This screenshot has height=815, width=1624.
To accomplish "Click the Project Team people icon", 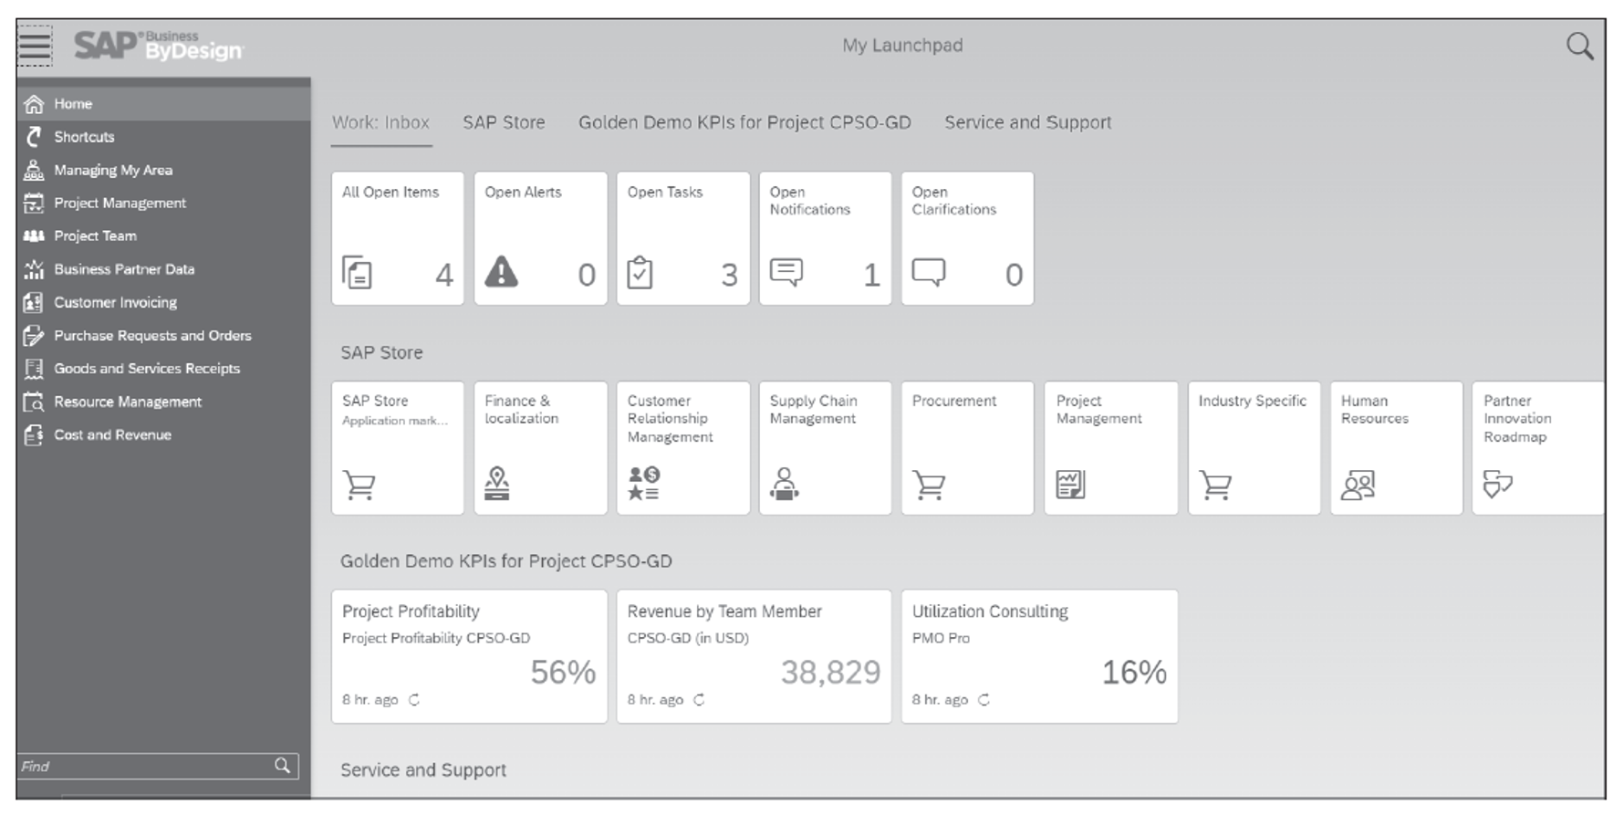I will coord(34,235).
